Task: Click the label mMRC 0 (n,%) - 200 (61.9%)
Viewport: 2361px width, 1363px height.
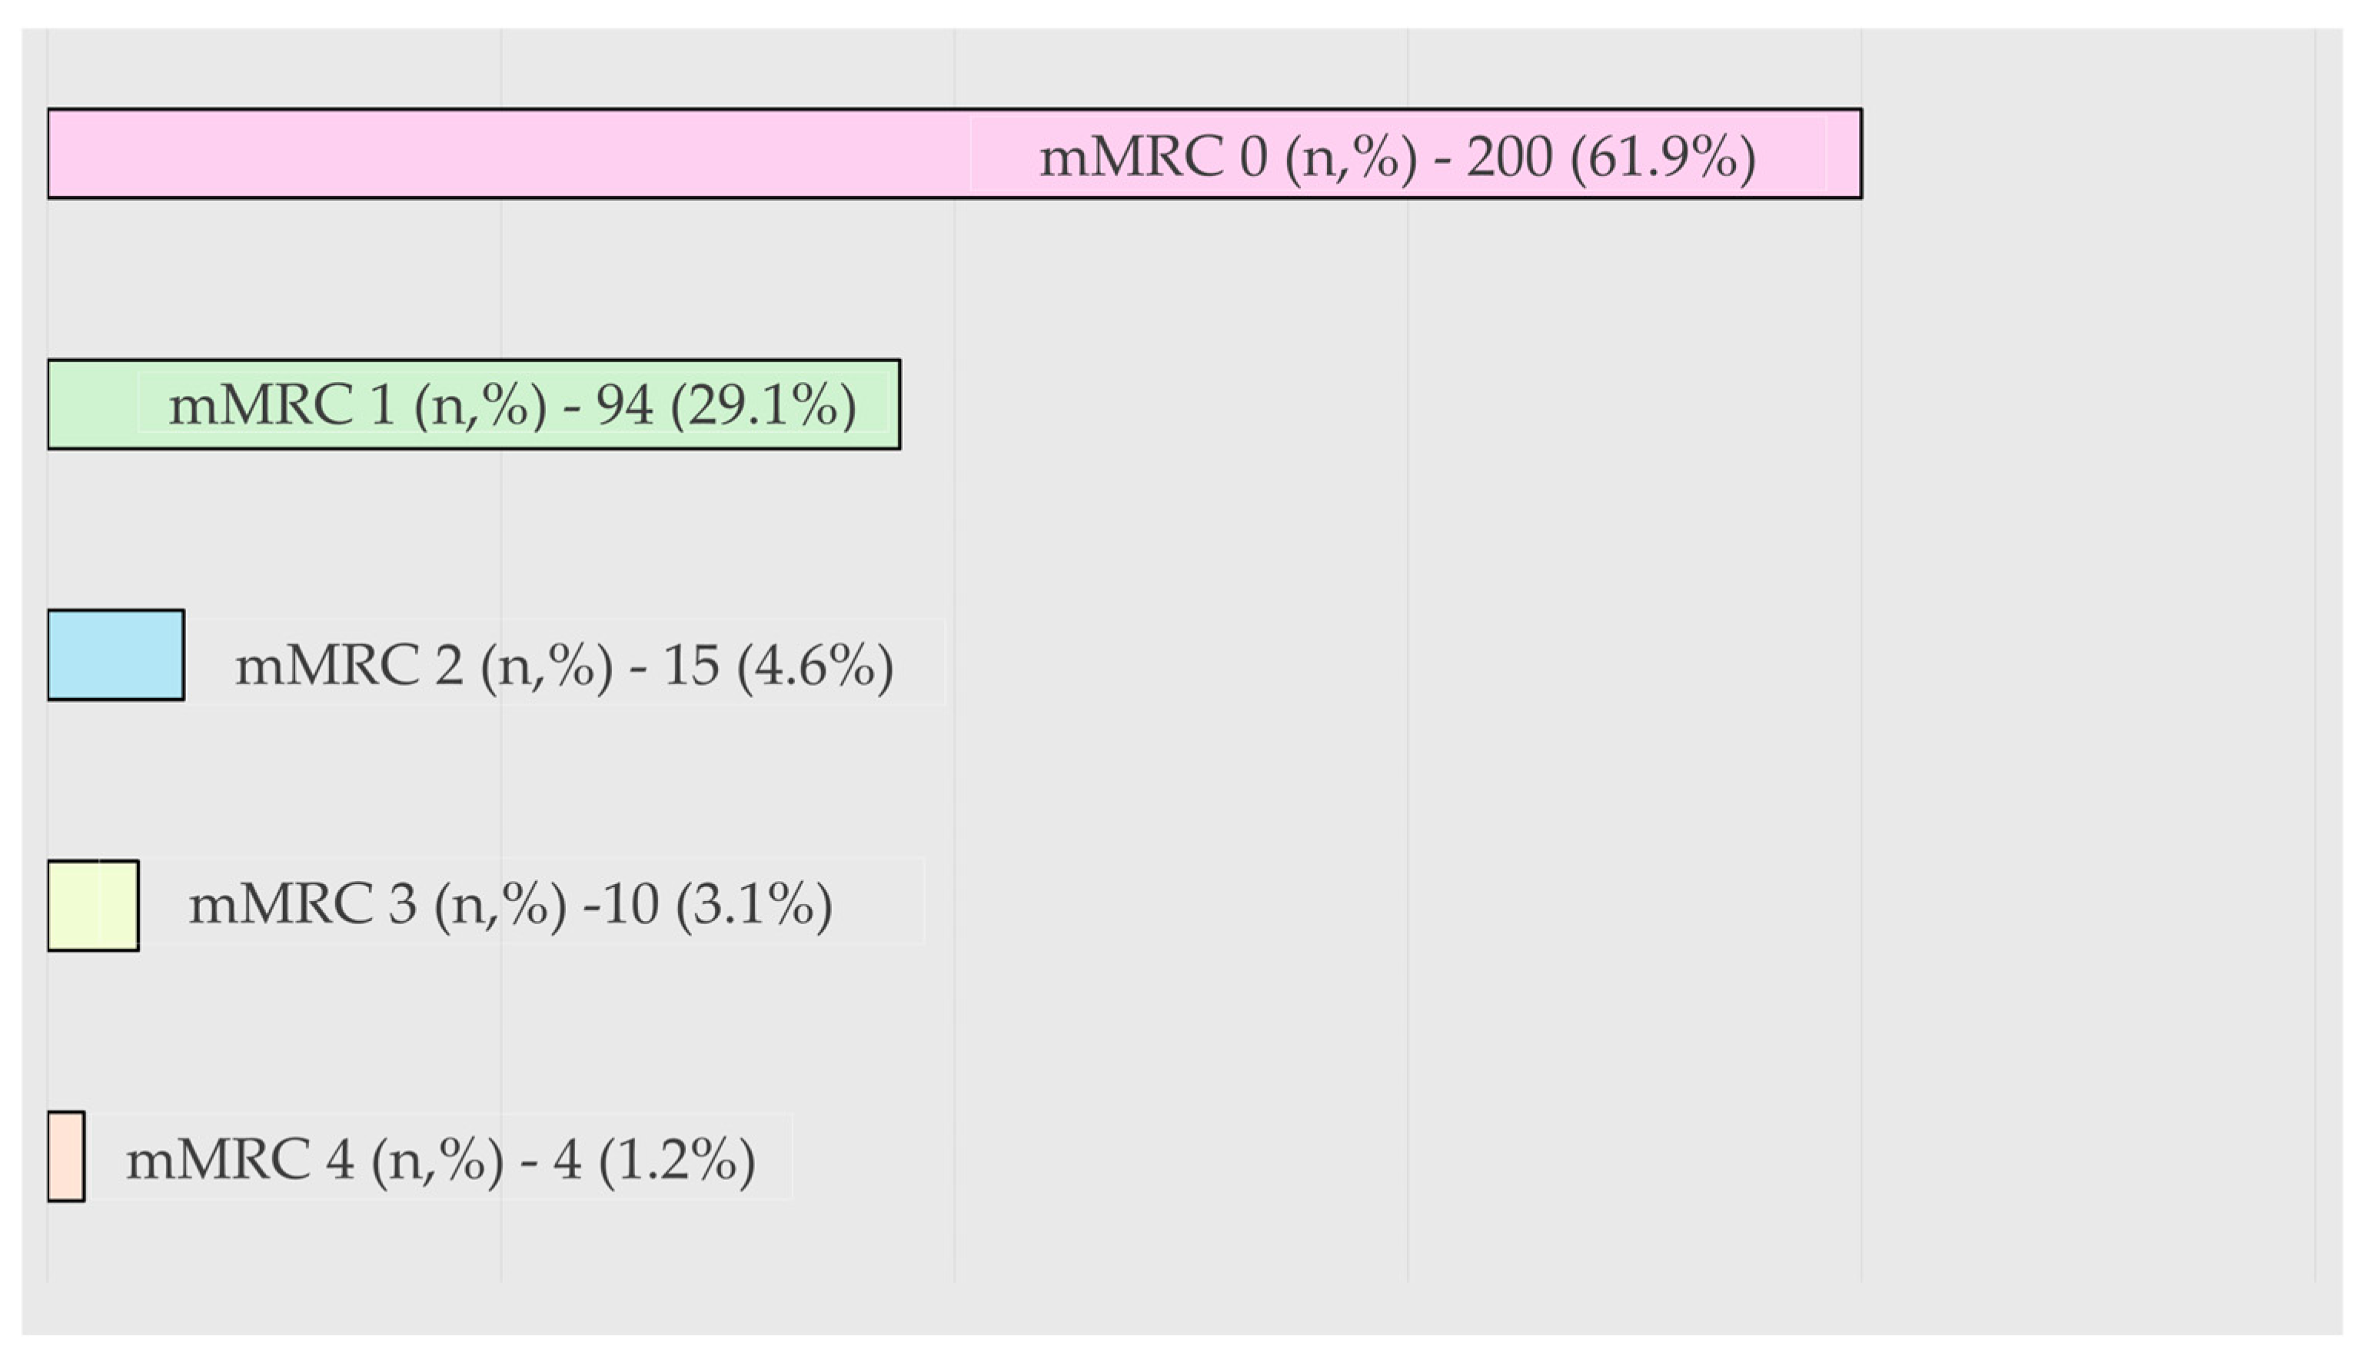Action: [1397, 156]
